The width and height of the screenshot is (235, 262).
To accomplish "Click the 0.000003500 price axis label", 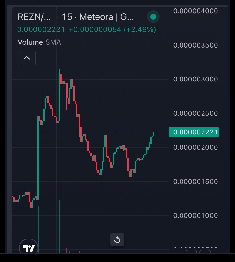I will point(196,45).
